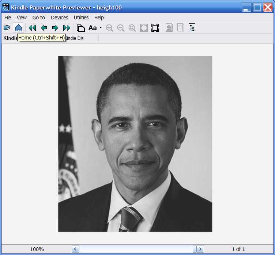Select the Kindle DX device tab
The width and height of the screenshot is (275, 255).
(74, 38)
